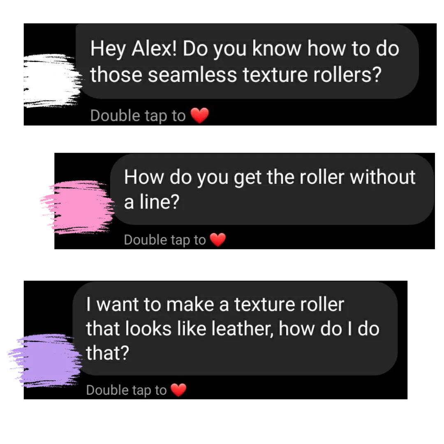Click 'Double tap to' label under second message
This screenshot has height=444, width=444.
click(x=165, y=240)
